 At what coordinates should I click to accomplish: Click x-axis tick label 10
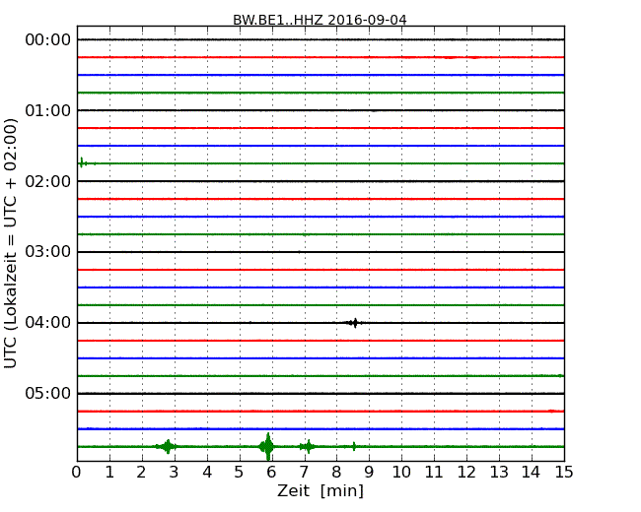coord(401,473)
